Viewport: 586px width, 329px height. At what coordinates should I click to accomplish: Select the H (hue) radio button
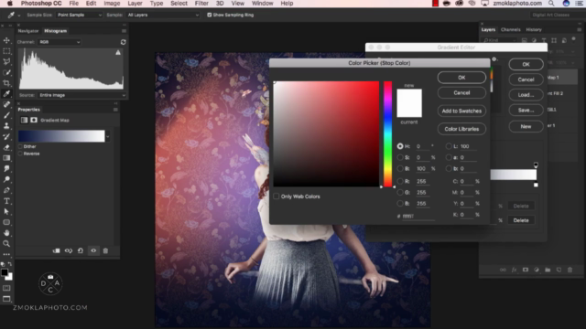click(x=400, y=146)
